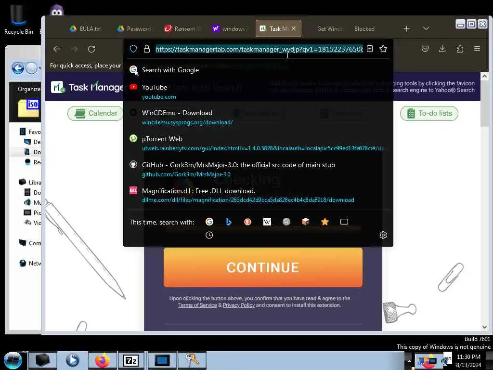This screenshot has height=370, width=493.
Task: Switch to the Blocked tab
Action: click(x=365, y=28)
